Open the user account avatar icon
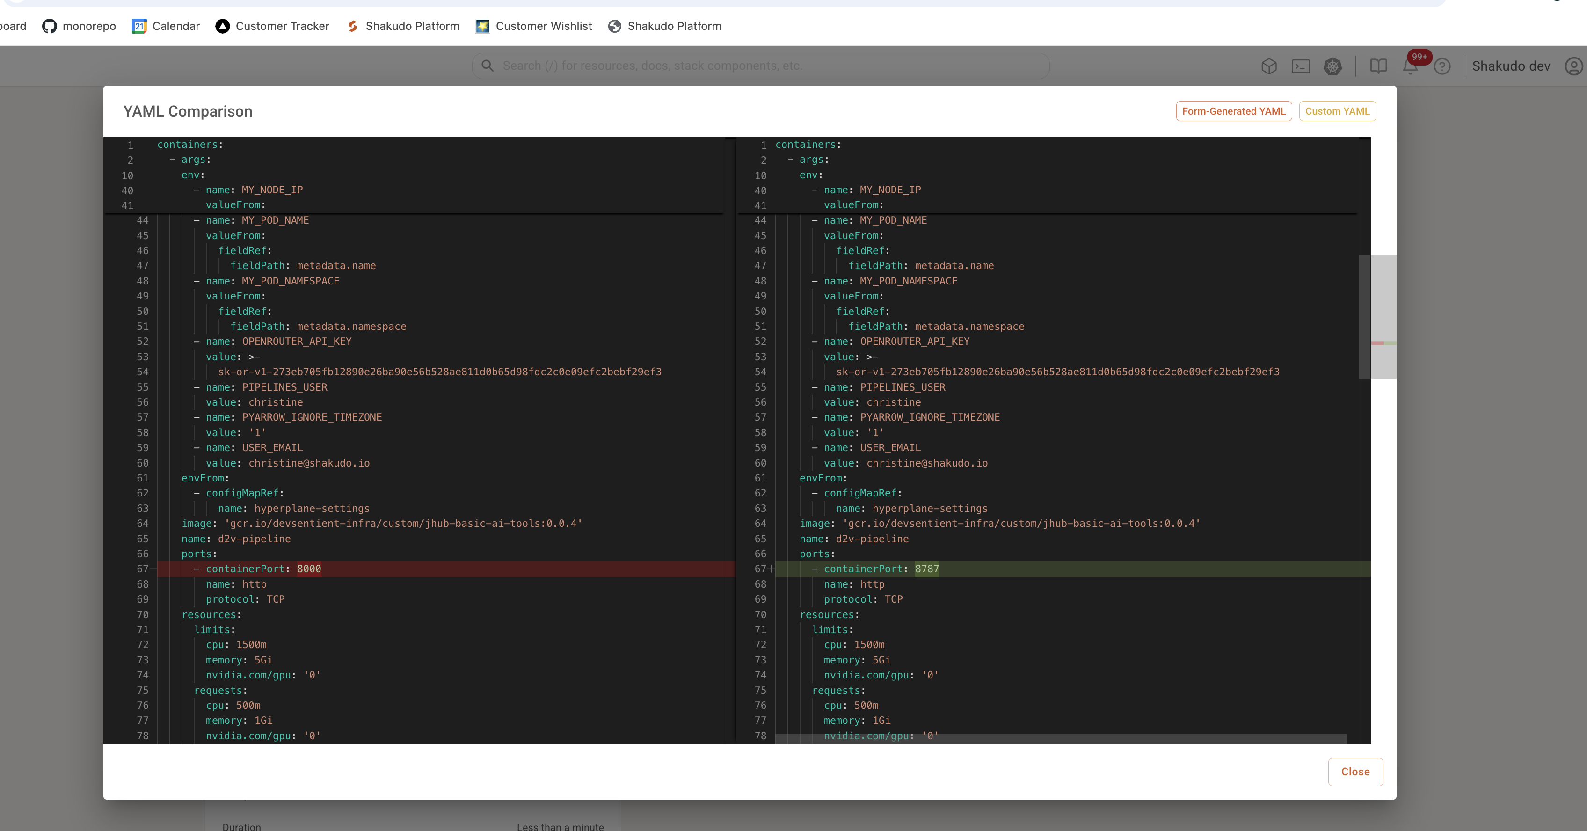 coord(1573,66)
